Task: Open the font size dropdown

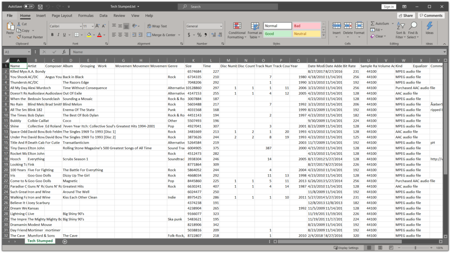Action: point(92,26)
